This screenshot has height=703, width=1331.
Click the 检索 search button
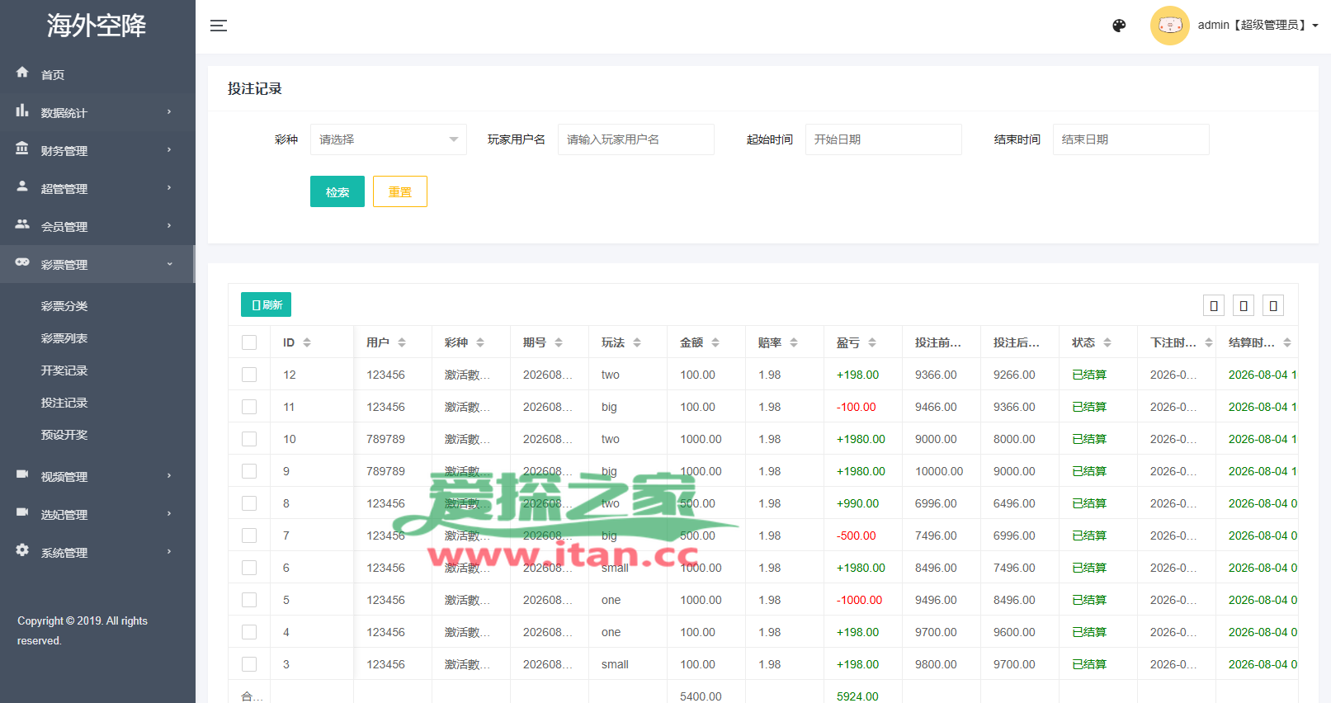pos(337,191)
